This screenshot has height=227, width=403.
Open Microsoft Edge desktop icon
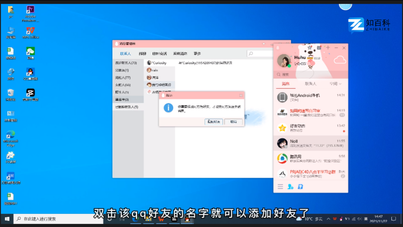click(11, 139)
